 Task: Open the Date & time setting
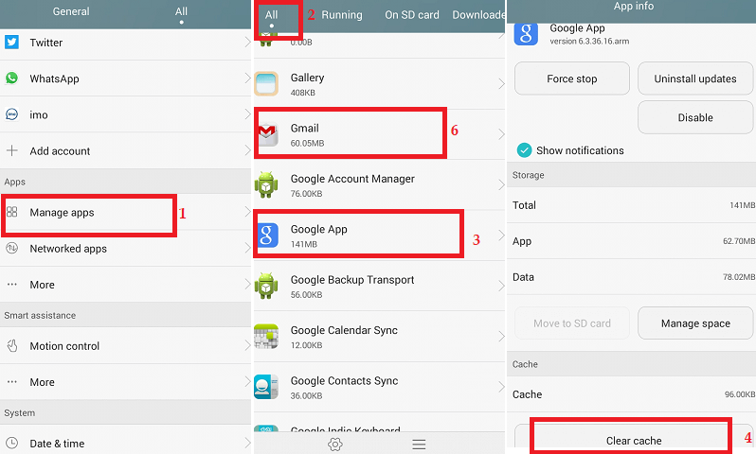pyautogui.click(x=125, y=443)
